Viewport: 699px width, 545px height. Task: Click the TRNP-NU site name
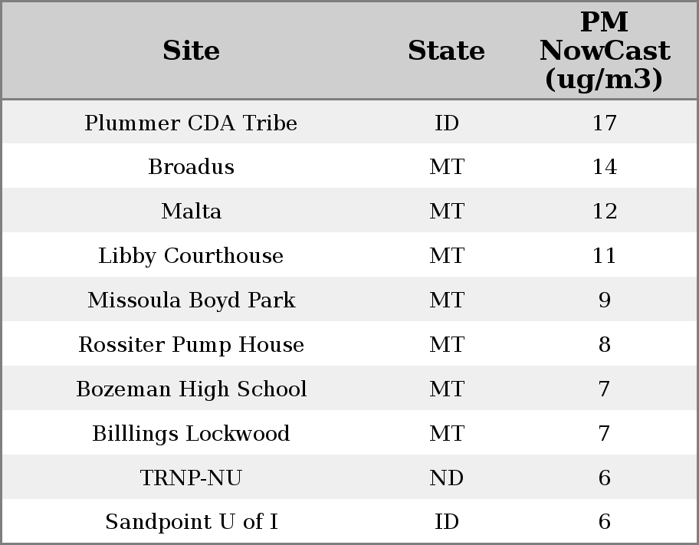pyautogui.click(x=191, y=478)
